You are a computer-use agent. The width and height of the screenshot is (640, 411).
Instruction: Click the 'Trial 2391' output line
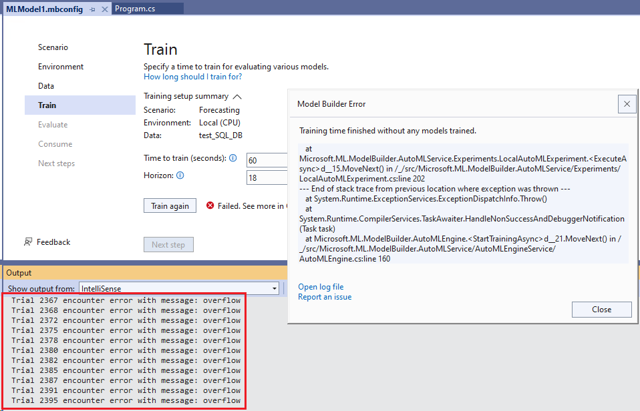126,390
